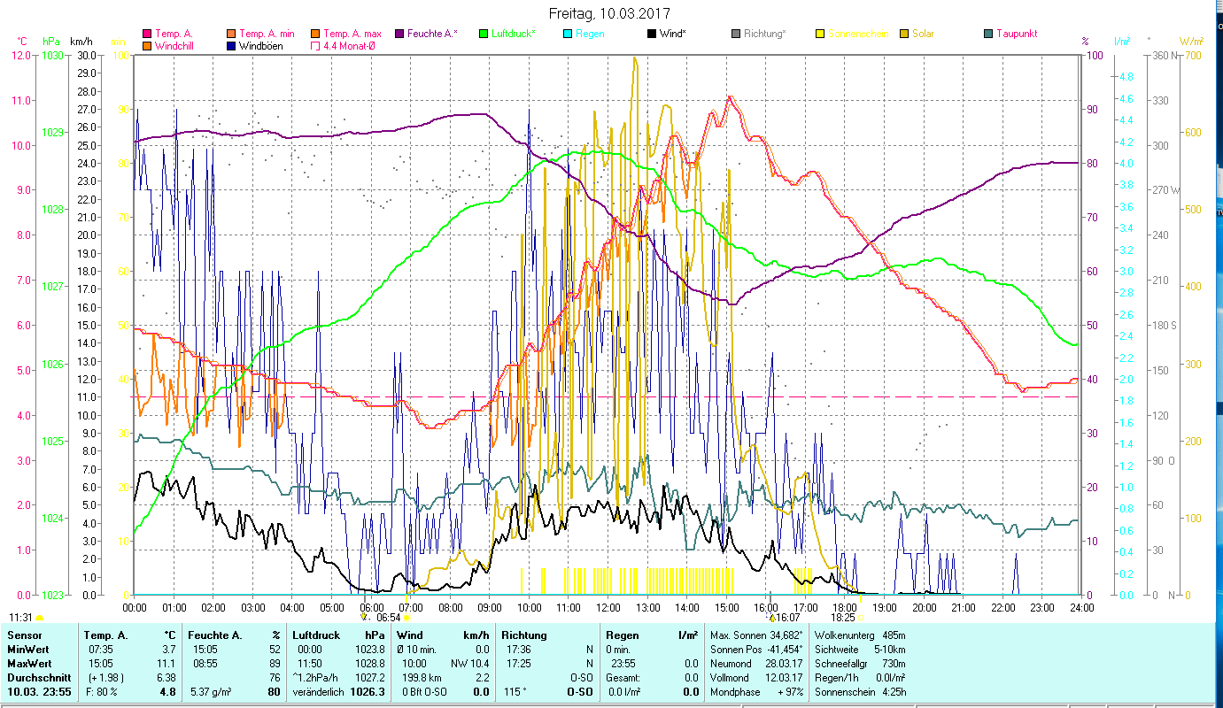
Task: Click the Feuchte A. table header
Action: click(213, 635)
